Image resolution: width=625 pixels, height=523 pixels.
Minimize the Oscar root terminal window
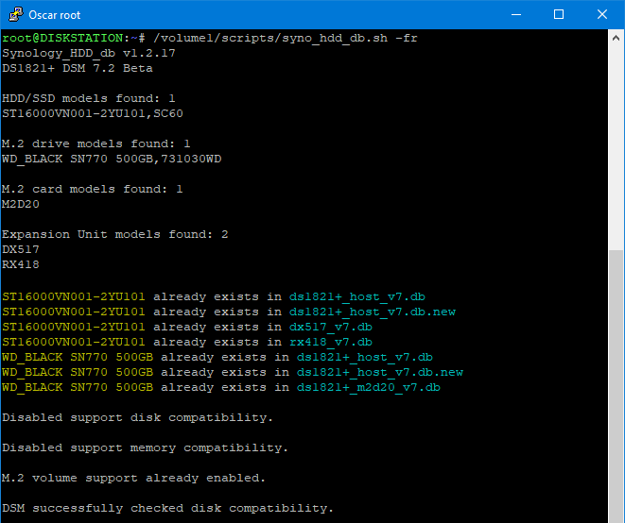point(515,14)
